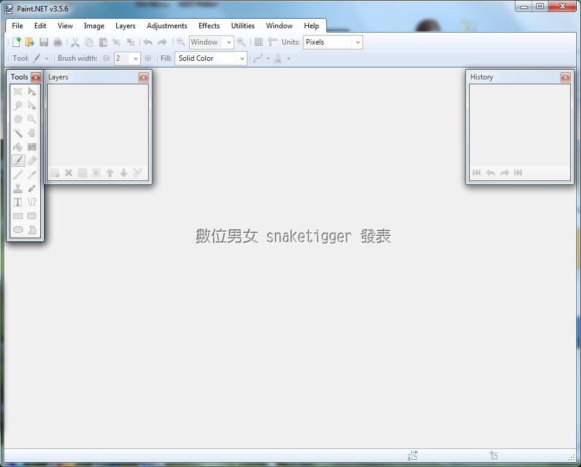581x467 pixels.
Task: Increase brush width with plus button
Action: 148,58
